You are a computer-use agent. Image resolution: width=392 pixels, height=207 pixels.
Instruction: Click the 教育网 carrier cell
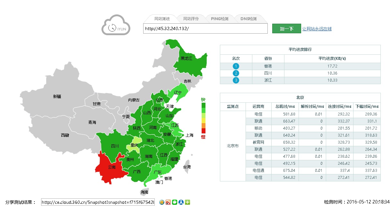(258, 142)
